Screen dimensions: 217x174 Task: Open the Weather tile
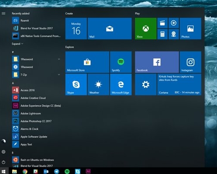coord(98,84)
